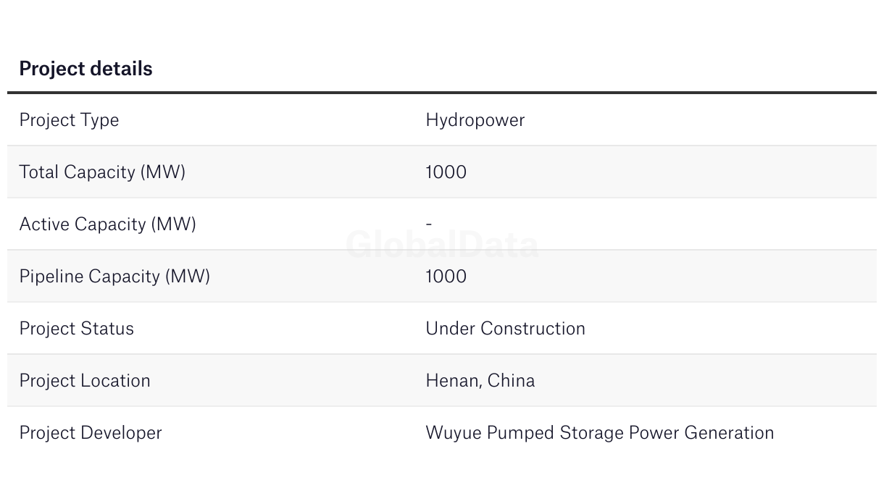Click the Active Capacity dash value
884x488 pixels.
[x=429, y=224]
